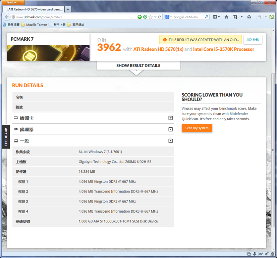Viewport: 277px width, 258px height.
Task: Click the green checkmark icon in address bar
Action: [x=145, y=17]
